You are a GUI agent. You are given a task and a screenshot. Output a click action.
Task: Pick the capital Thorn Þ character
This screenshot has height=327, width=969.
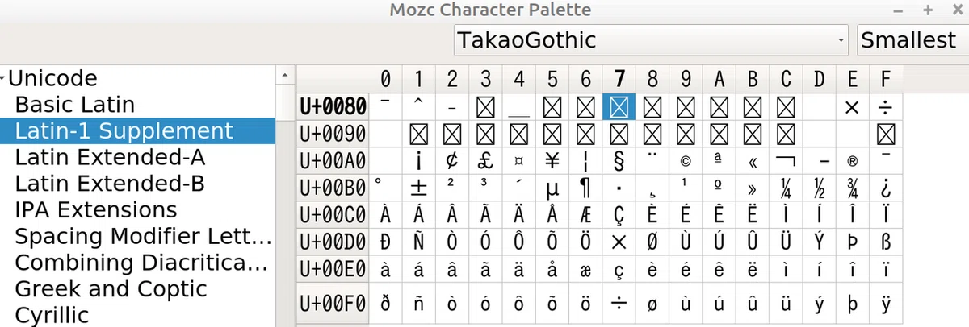click(853, 241)
